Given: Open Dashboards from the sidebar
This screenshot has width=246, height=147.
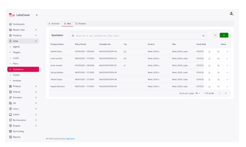Looking at the screenshot, I should pos(18,24).
